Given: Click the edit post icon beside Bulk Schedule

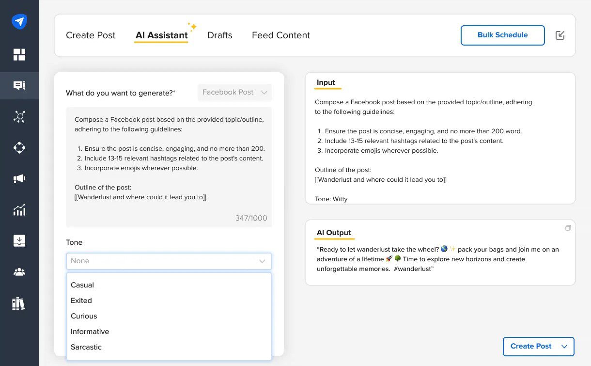Looking at the screenshot, I should pos(560,35).
